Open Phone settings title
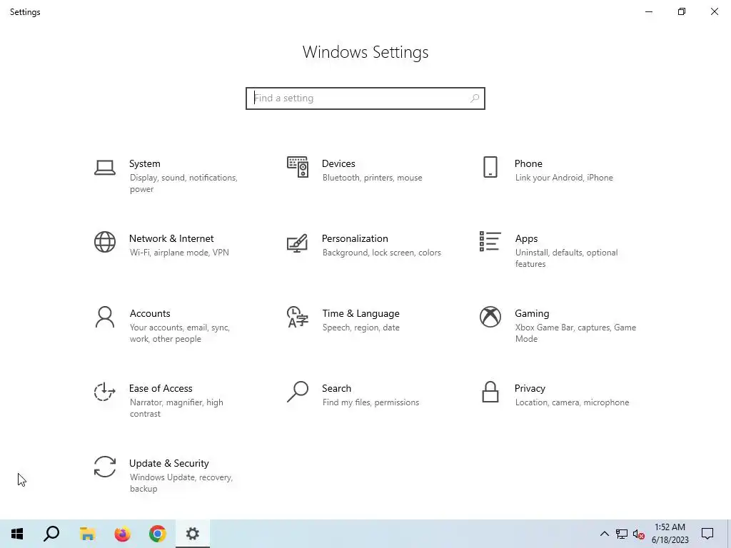This screenshot has width=731, height=548. tap(528, 163)
